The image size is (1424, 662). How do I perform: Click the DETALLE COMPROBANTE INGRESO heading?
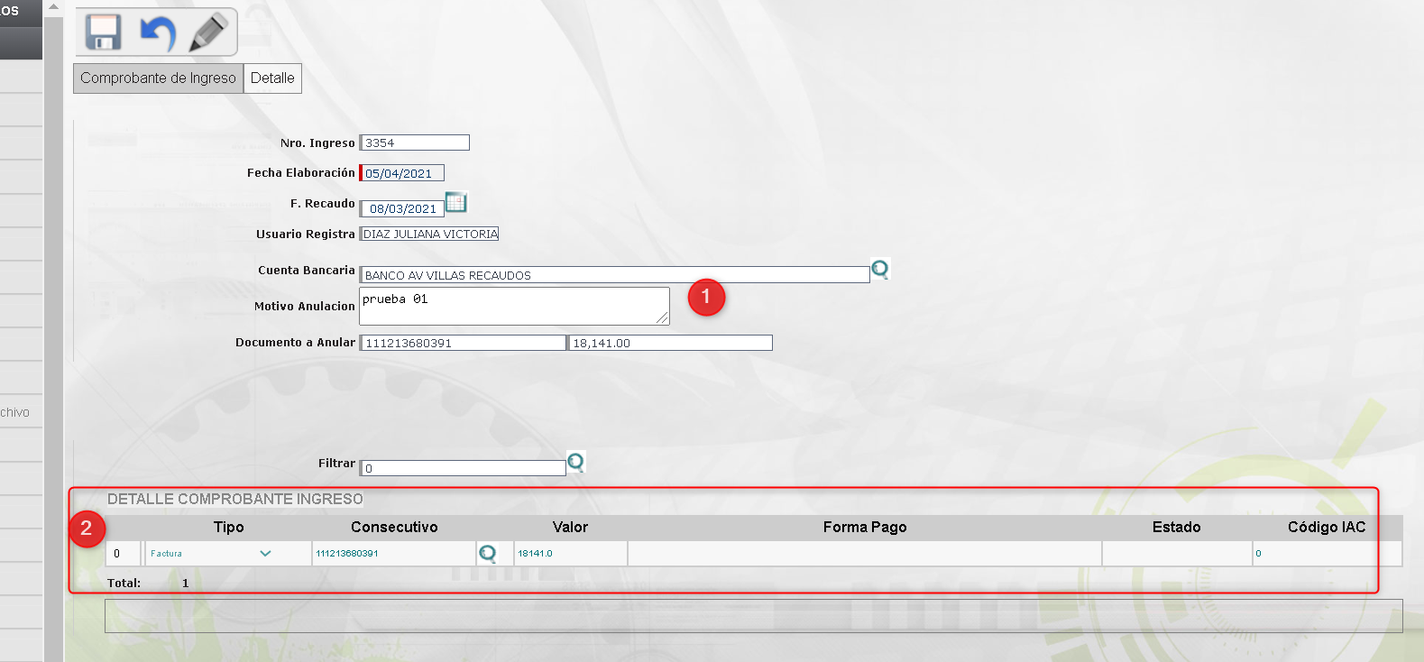[x=235, y=499]
